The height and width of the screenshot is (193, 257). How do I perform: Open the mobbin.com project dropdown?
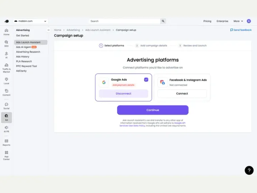31,21
